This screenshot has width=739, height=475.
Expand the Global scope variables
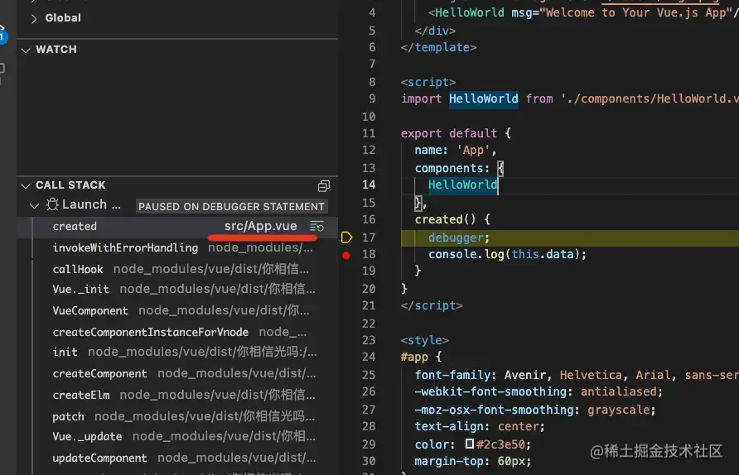point(34,18)
